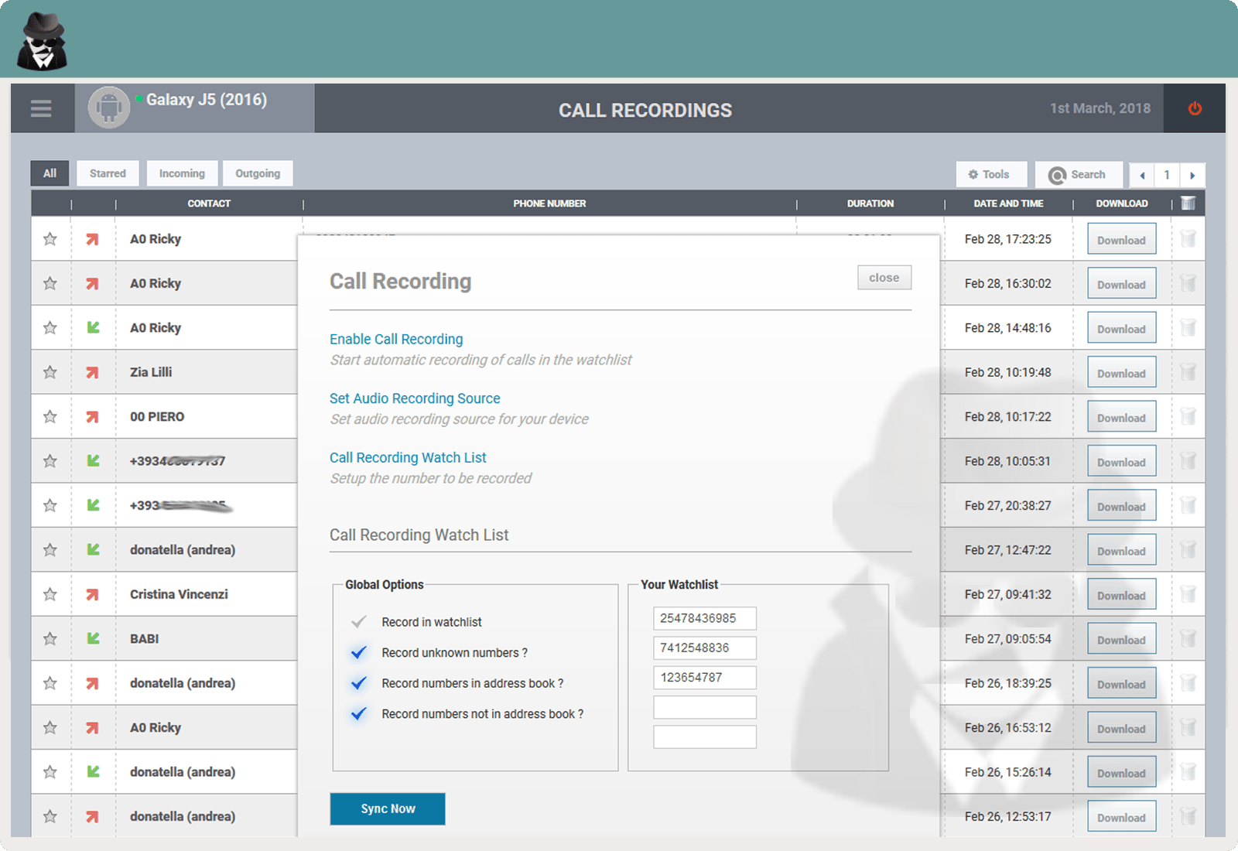Uncheck Record unknown numbers option
1238x851 pixels.
point(358,652)
